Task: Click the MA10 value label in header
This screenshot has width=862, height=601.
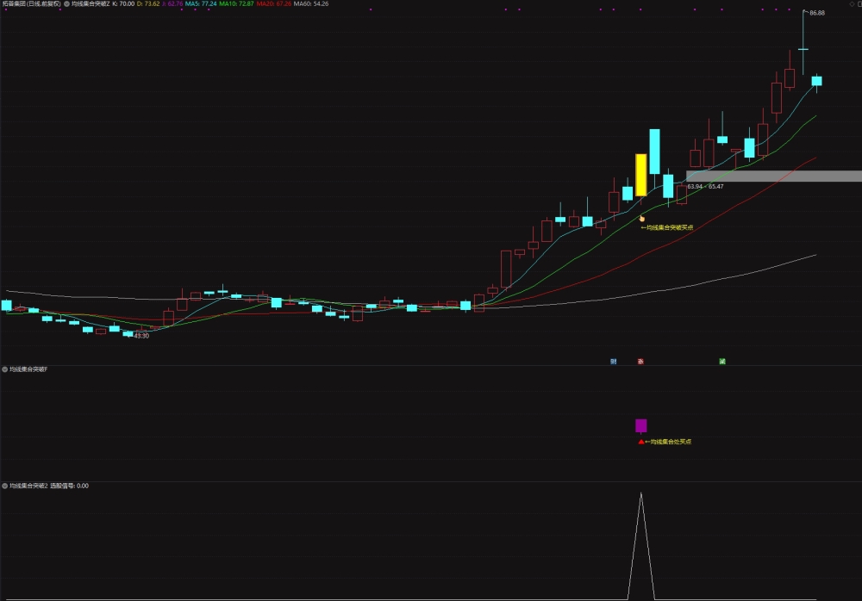Action: pos(236,3)
